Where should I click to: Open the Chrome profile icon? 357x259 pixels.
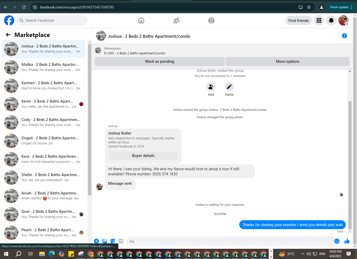pyautogui.click(x=322, y=7)
